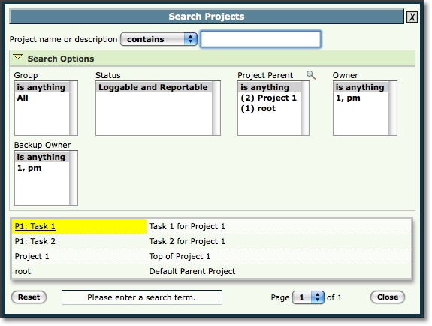Close the dialog with the X icon
Viewport: 432px width, 326px height.
(412, 17)
